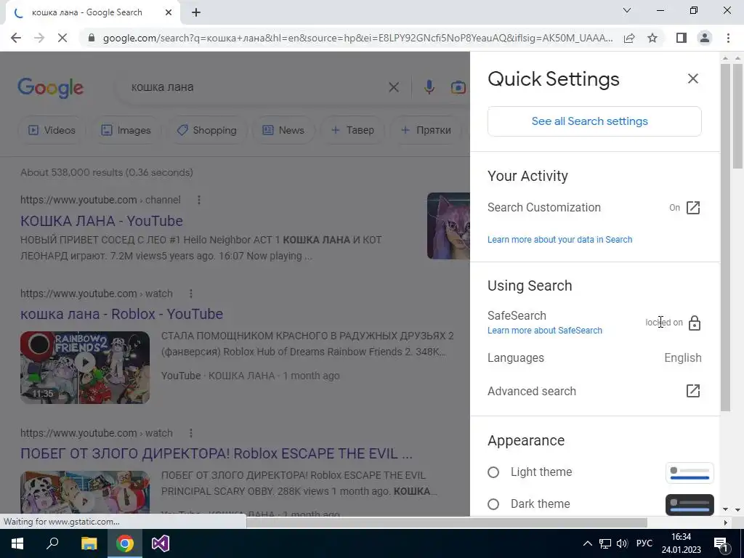Click the Google logo
Image resolution: width=744 pixels, height=558 pixels.
[50, 88]
